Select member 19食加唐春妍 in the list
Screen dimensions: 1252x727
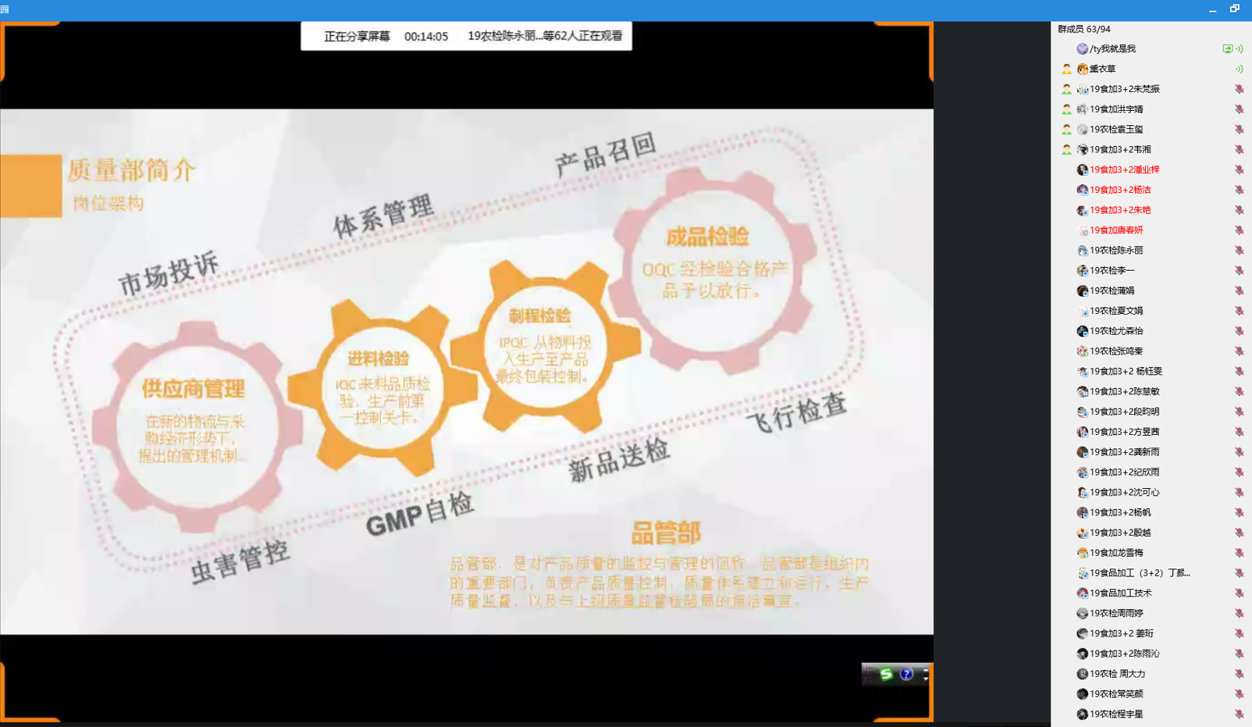pyautogui.click(x=1116, y=230)
